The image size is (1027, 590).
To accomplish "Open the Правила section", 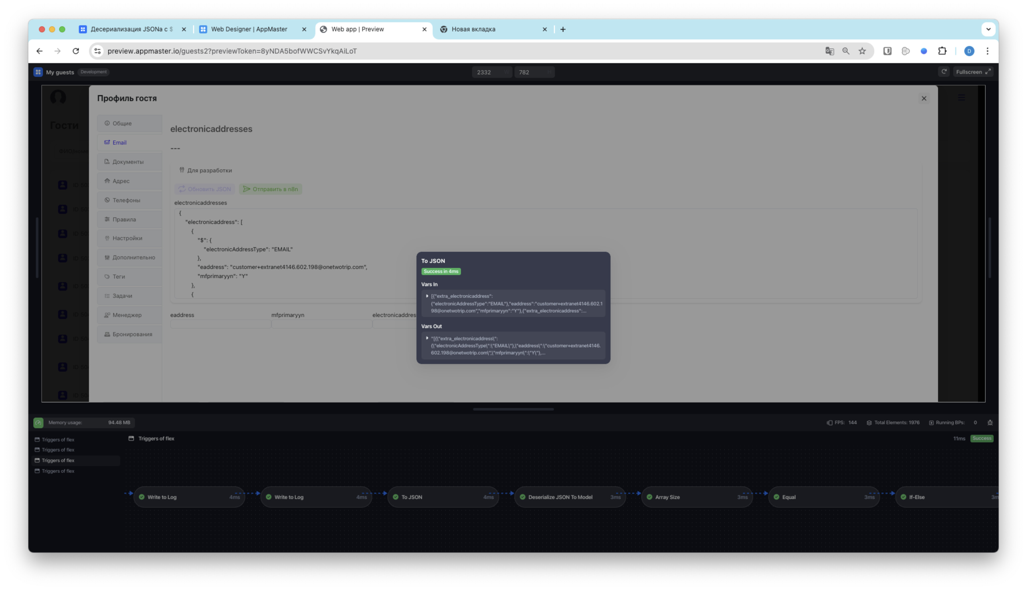I will (130, 219).
